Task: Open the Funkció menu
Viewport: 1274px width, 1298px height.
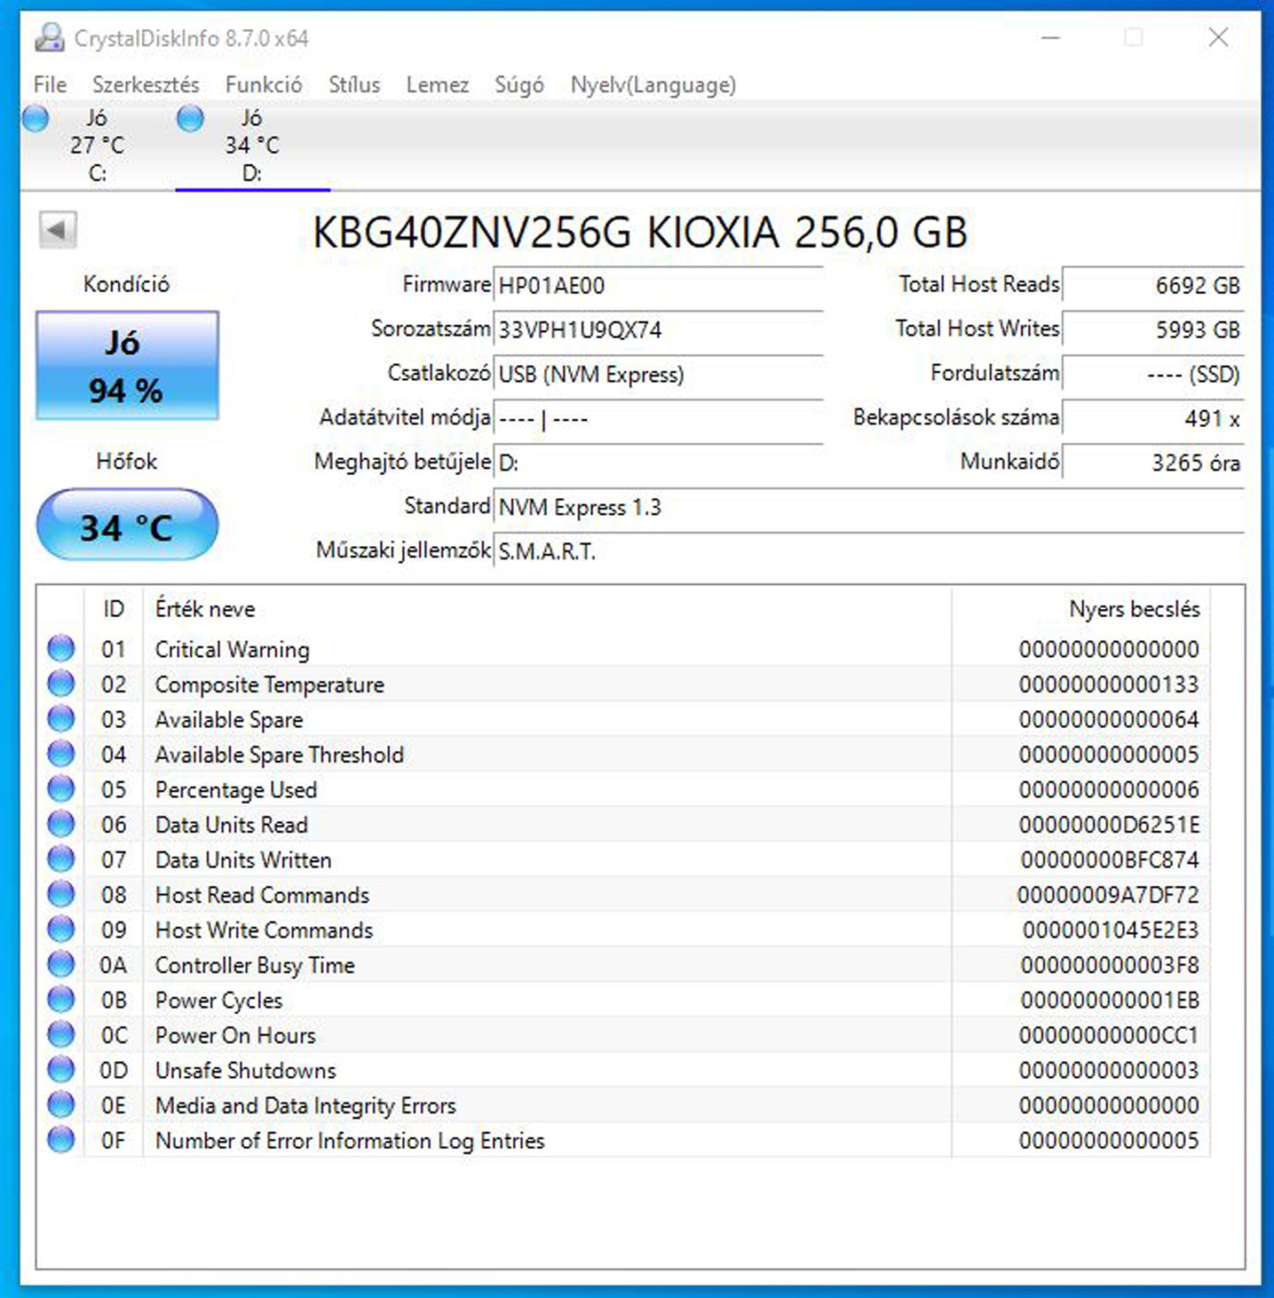Action: 264,84
